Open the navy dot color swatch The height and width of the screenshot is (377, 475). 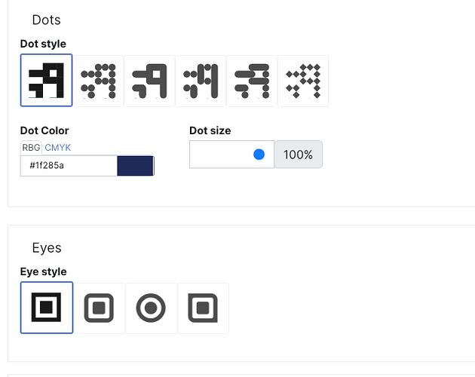[136, 165]
